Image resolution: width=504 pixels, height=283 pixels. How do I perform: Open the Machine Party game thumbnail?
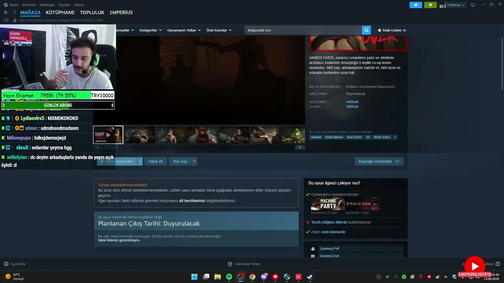point(328,204)
